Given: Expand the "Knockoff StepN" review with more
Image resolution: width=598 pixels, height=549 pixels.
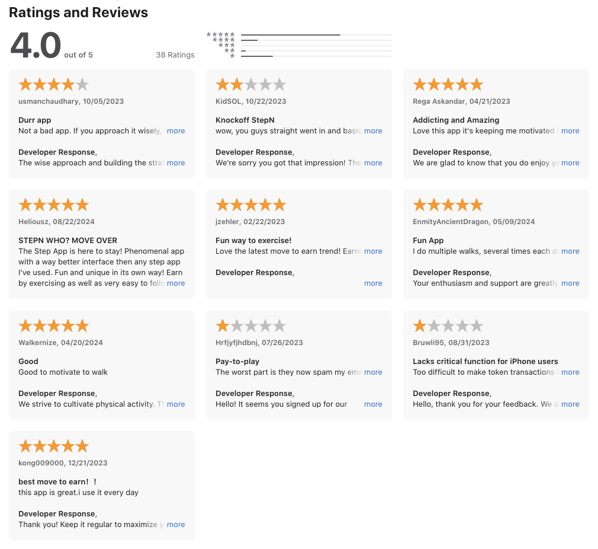Looking at the screenshot, I should coord(373,131).
